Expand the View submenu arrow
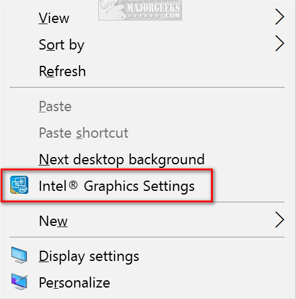 [x=280, y=17]
